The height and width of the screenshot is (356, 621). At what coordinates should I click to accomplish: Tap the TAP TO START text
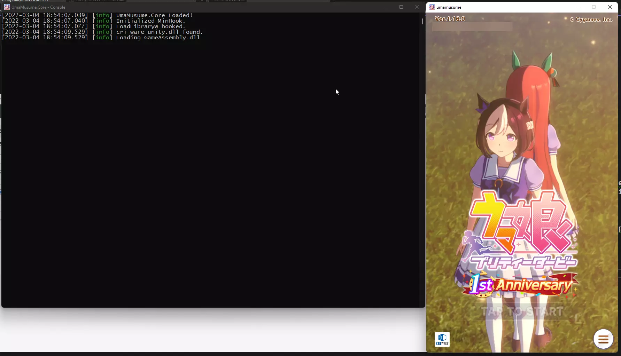click(522, 311)
